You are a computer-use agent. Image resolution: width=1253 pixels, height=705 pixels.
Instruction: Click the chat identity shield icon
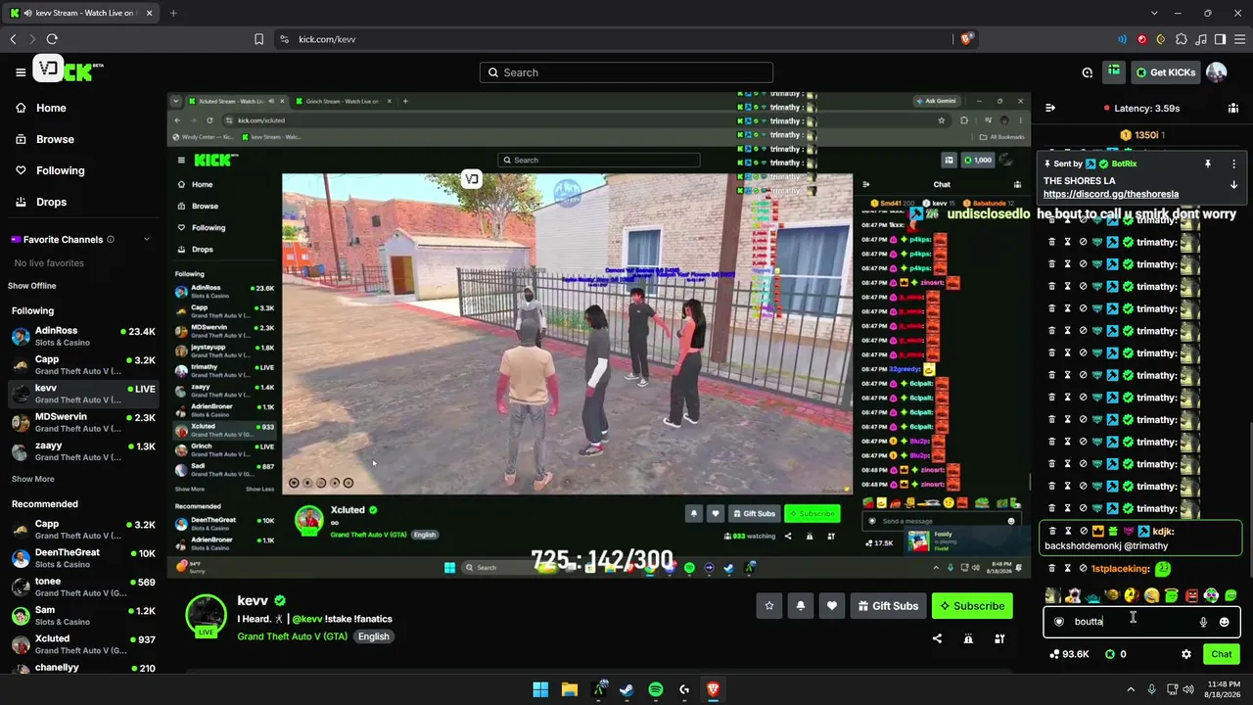[x=1059, y=622]
